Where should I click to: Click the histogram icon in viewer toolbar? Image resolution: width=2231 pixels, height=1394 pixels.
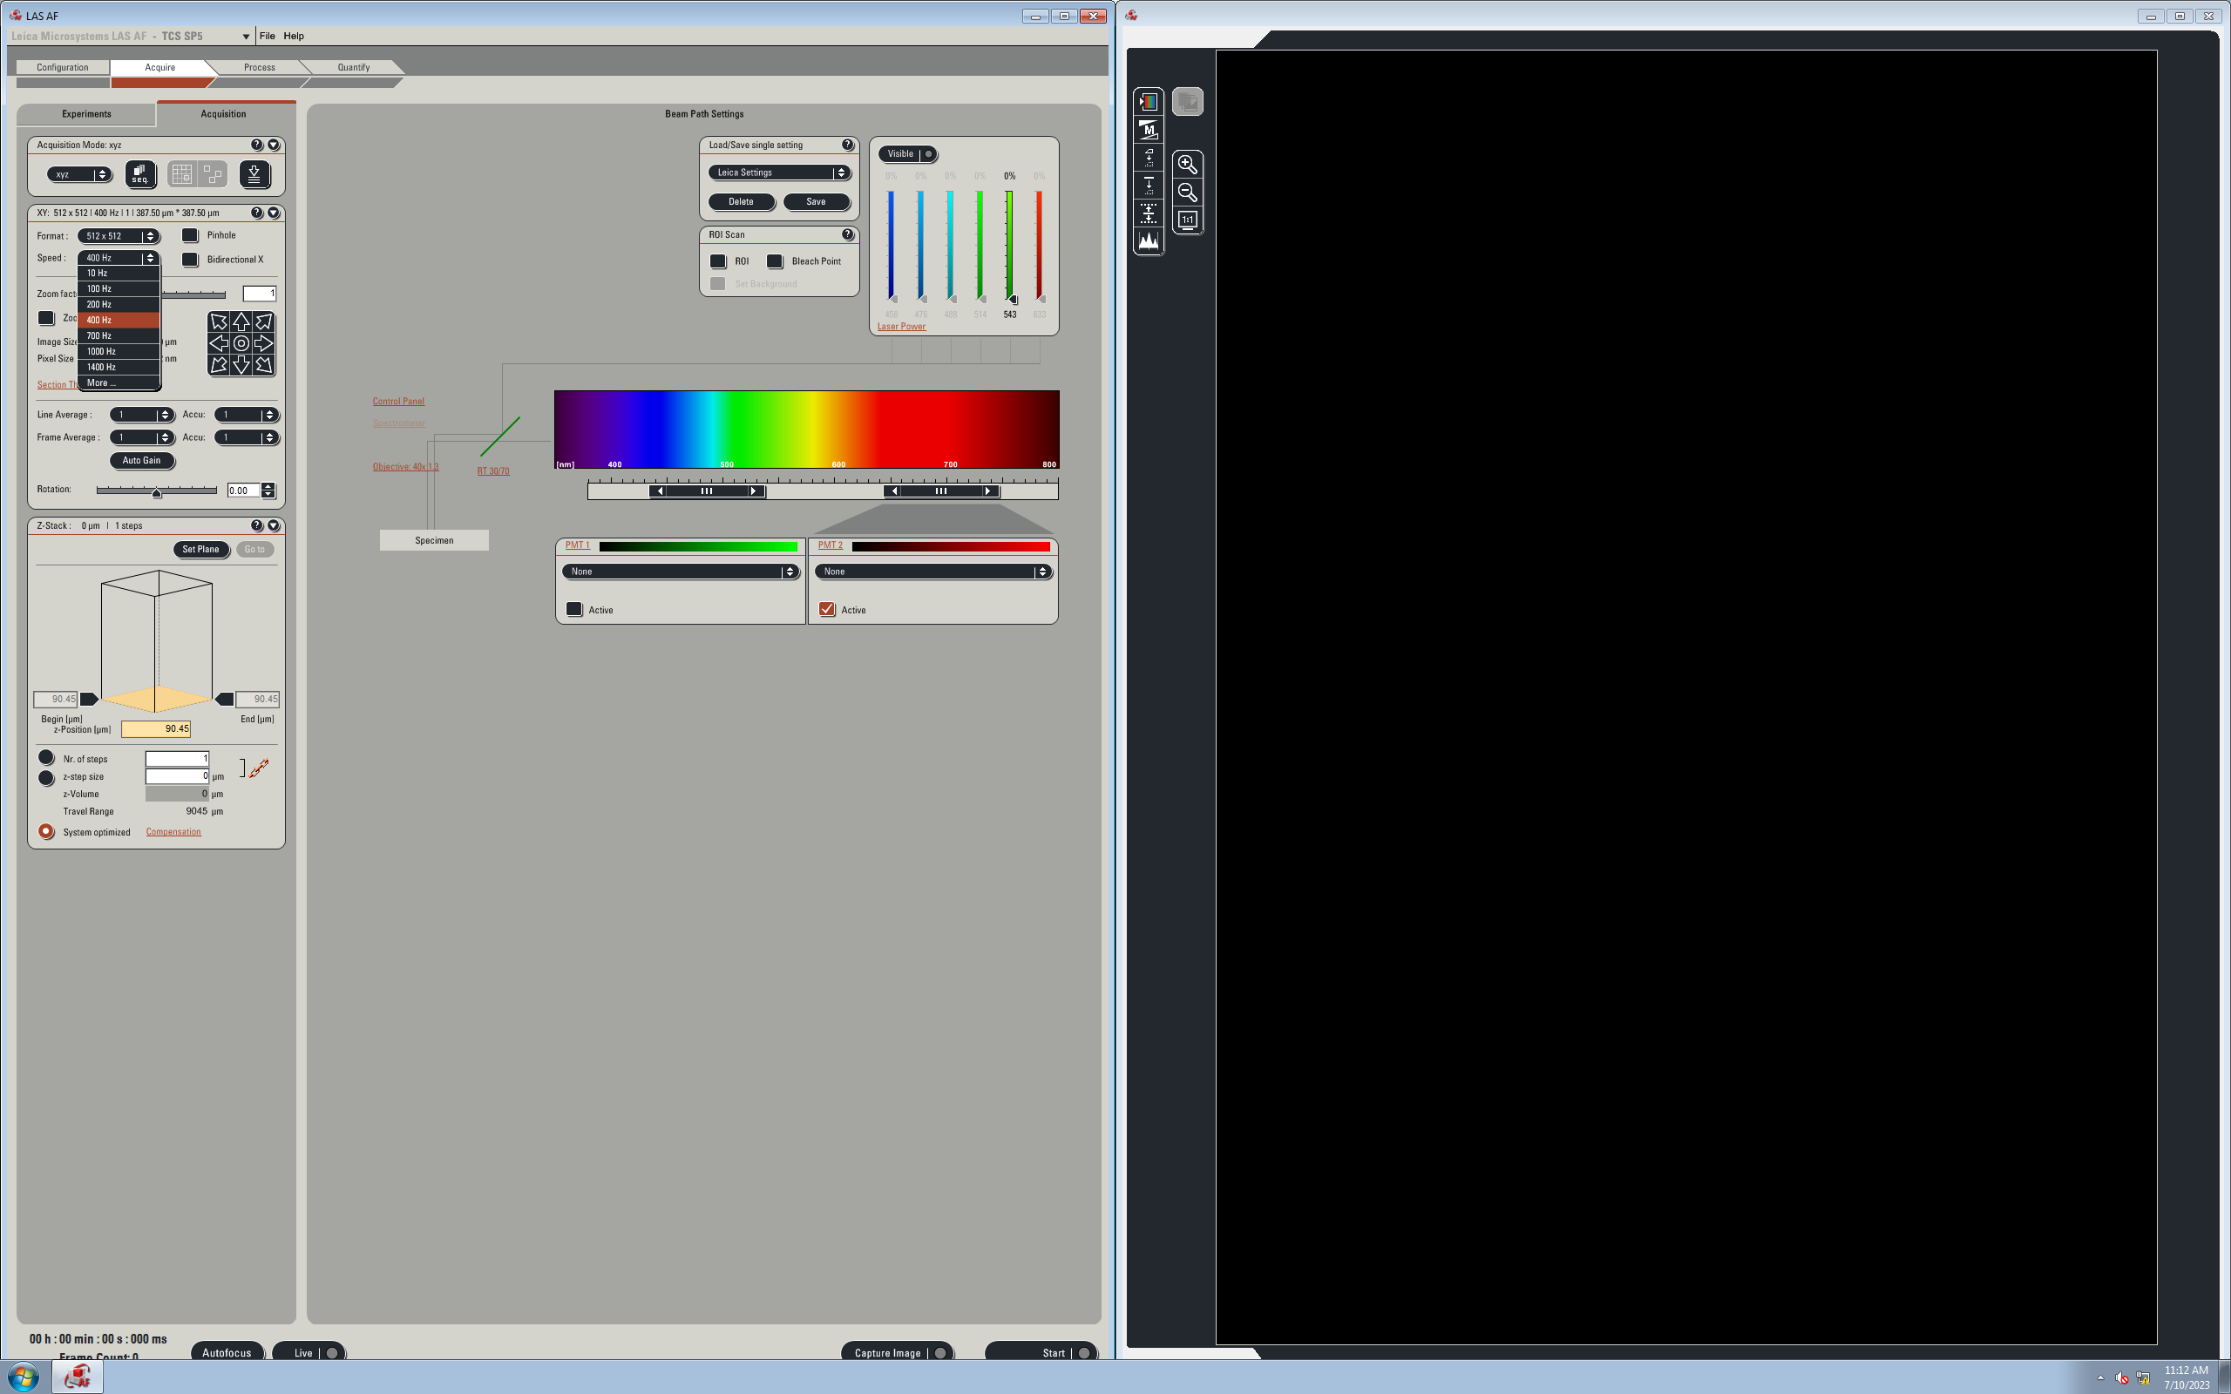[x=1149, y=241]
